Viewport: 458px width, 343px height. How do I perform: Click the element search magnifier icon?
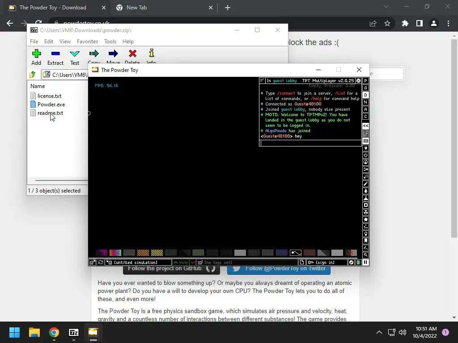tap(365, 255)
